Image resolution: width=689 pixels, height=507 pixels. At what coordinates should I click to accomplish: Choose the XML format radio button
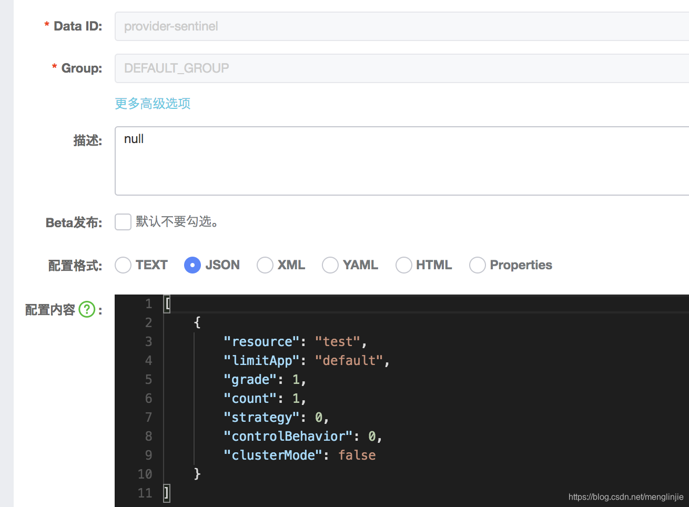[265, 265]
